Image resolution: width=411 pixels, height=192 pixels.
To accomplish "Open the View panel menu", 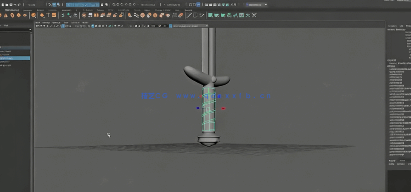I will 38,23.
